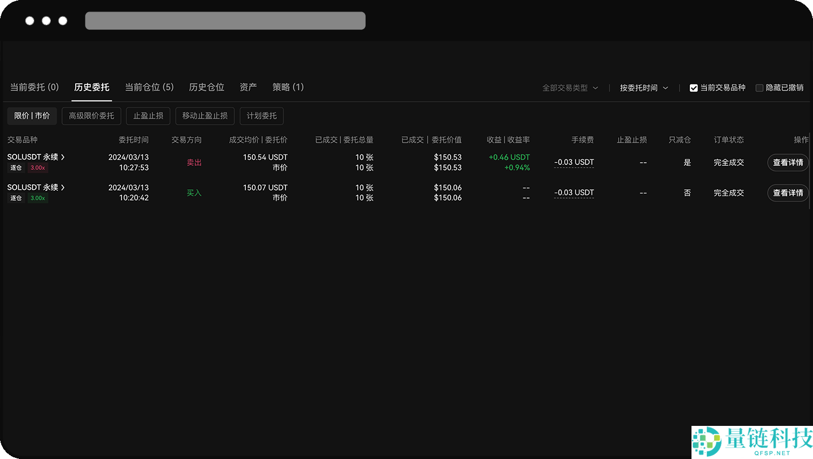Switch to the 历史仓位 tab
Screen dimensions: 813x459
[x=206, y=87]
